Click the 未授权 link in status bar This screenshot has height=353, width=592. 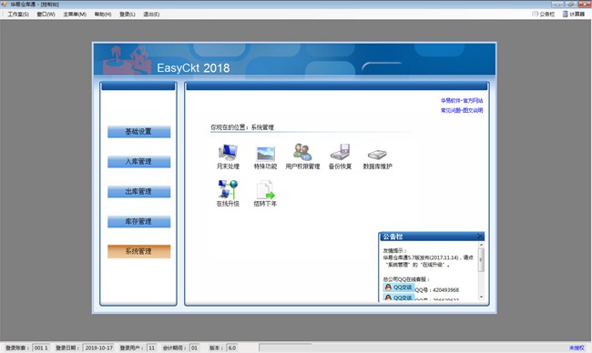pos(577,348)
